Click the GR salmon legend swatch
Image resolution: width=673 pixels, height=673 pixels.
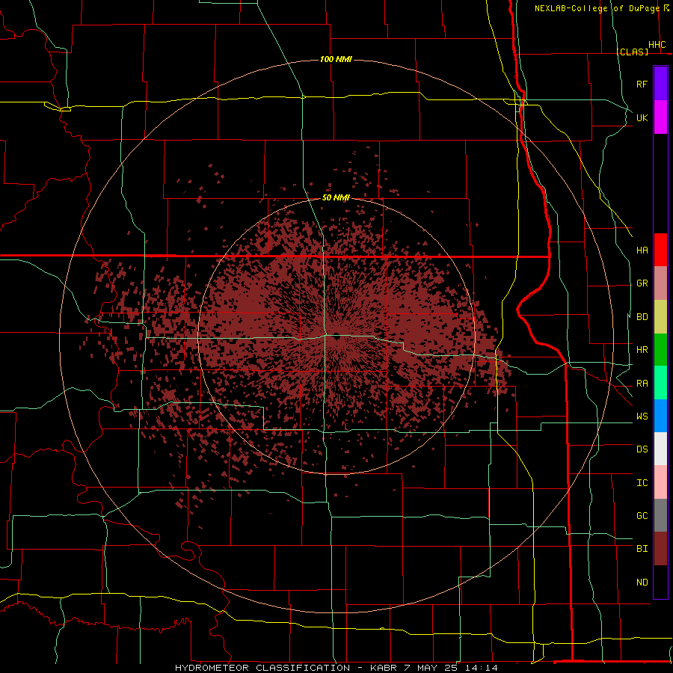point(660,283)
